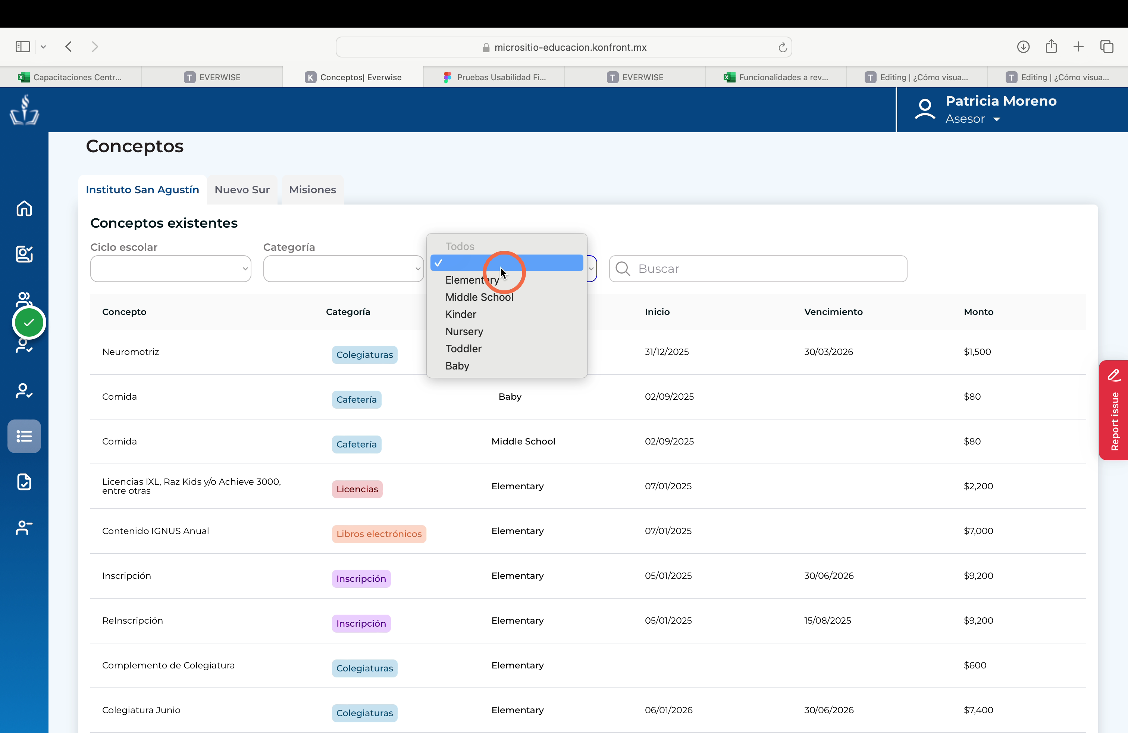Click the Buscar search field
Screen dimensions: 1128x733
click(758, 269)
